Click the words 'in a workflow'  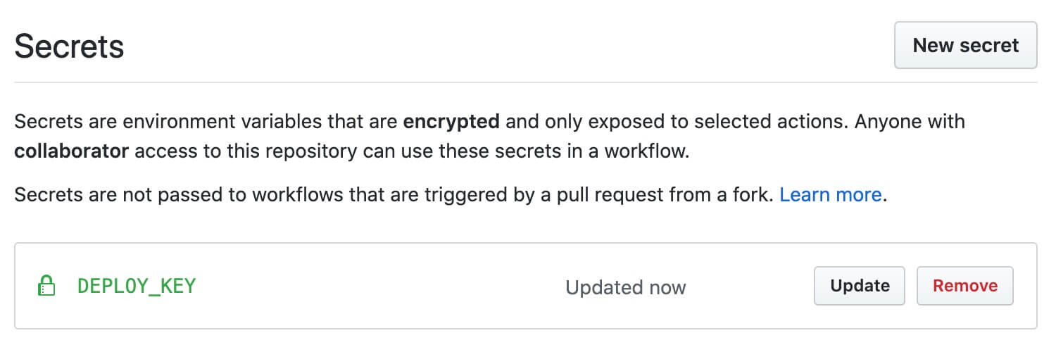pos(626,151)
